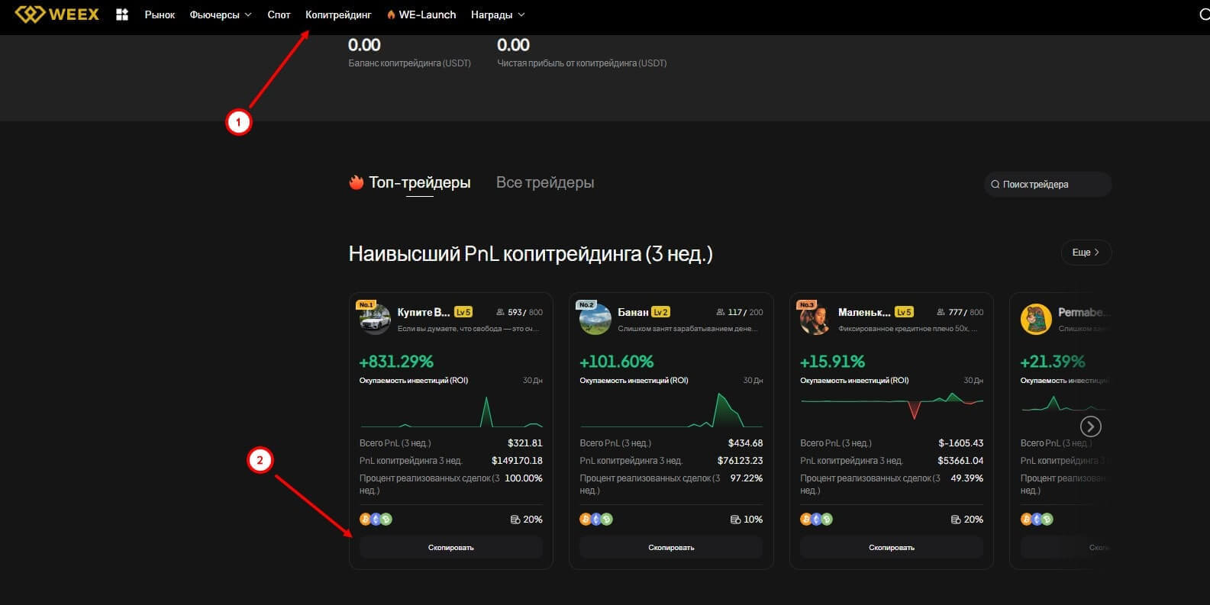
Task: Open the apps grid icon
Action: click(122, 14)
